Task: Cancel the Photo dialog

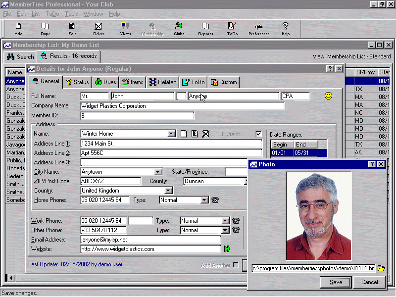Action: tap(369, 282)
